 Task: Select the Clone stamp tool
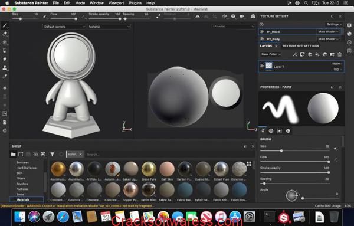pyautogui.click(x=5, y=68)
